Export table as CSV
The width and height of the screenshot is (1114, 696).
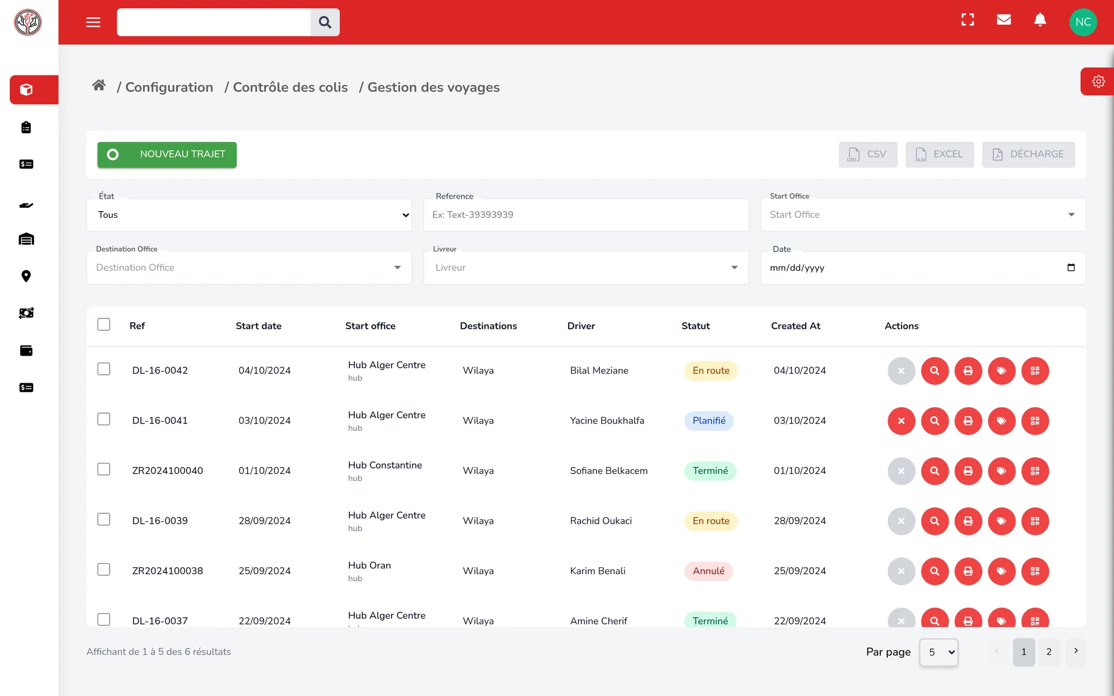(868, 155)
